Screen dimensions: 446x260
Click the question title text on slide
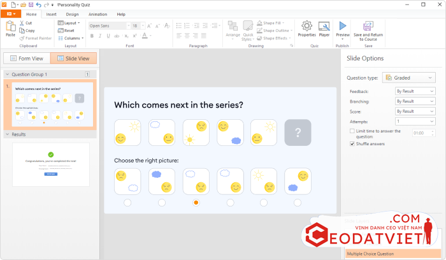178,105
